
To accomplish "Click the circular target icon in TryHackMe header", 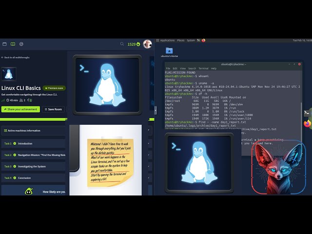I will point(21,44).
